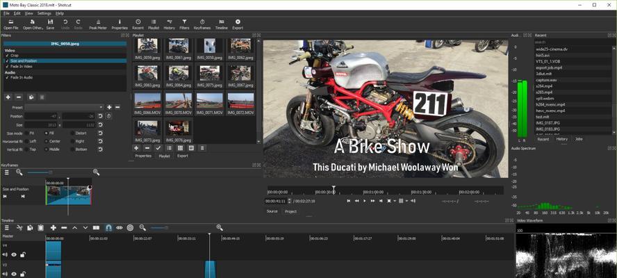Open the Edit menu

(x=17, y=13)
